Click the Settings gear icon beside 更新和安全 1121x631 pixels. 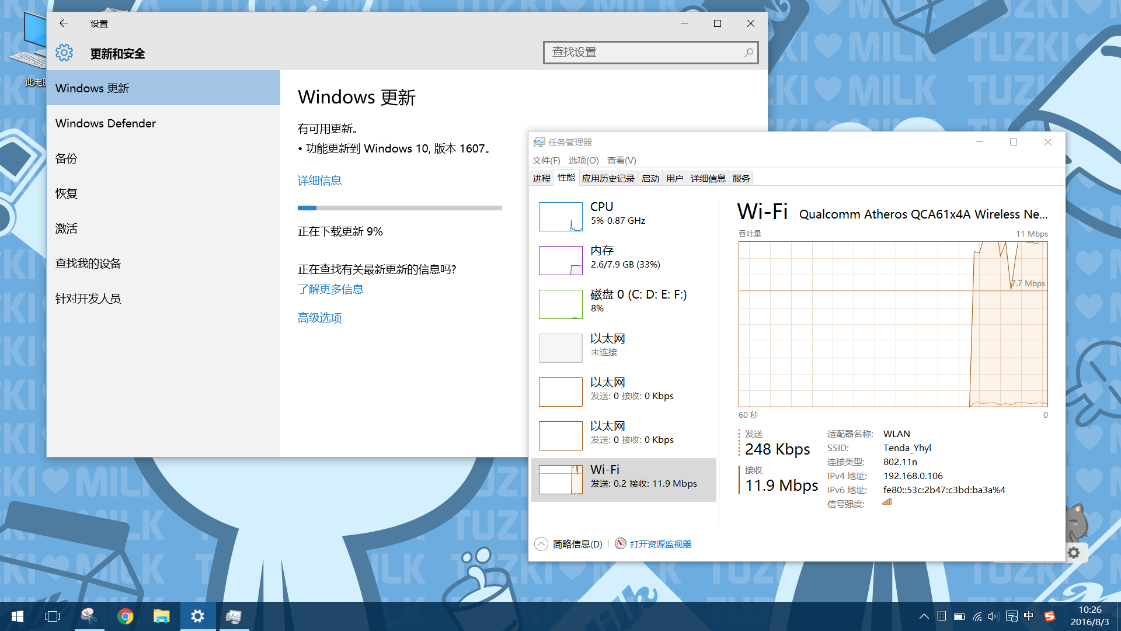(64, 53)
